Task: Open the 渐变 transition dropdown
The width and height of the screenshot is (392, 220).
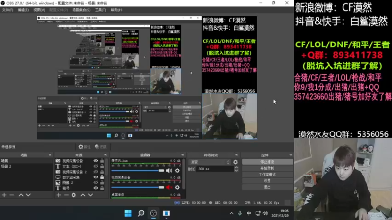Action: click(x=210, y=162)
